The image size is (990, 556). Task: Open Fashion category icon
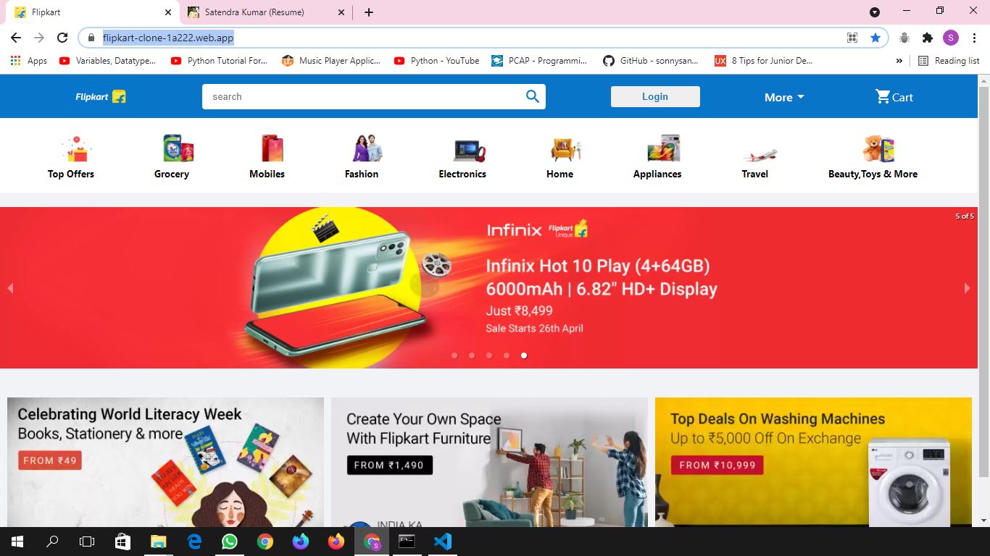pos(367,148)
